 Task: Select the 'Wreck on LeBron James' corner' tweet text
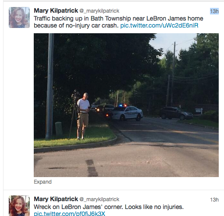coord(109,207)
